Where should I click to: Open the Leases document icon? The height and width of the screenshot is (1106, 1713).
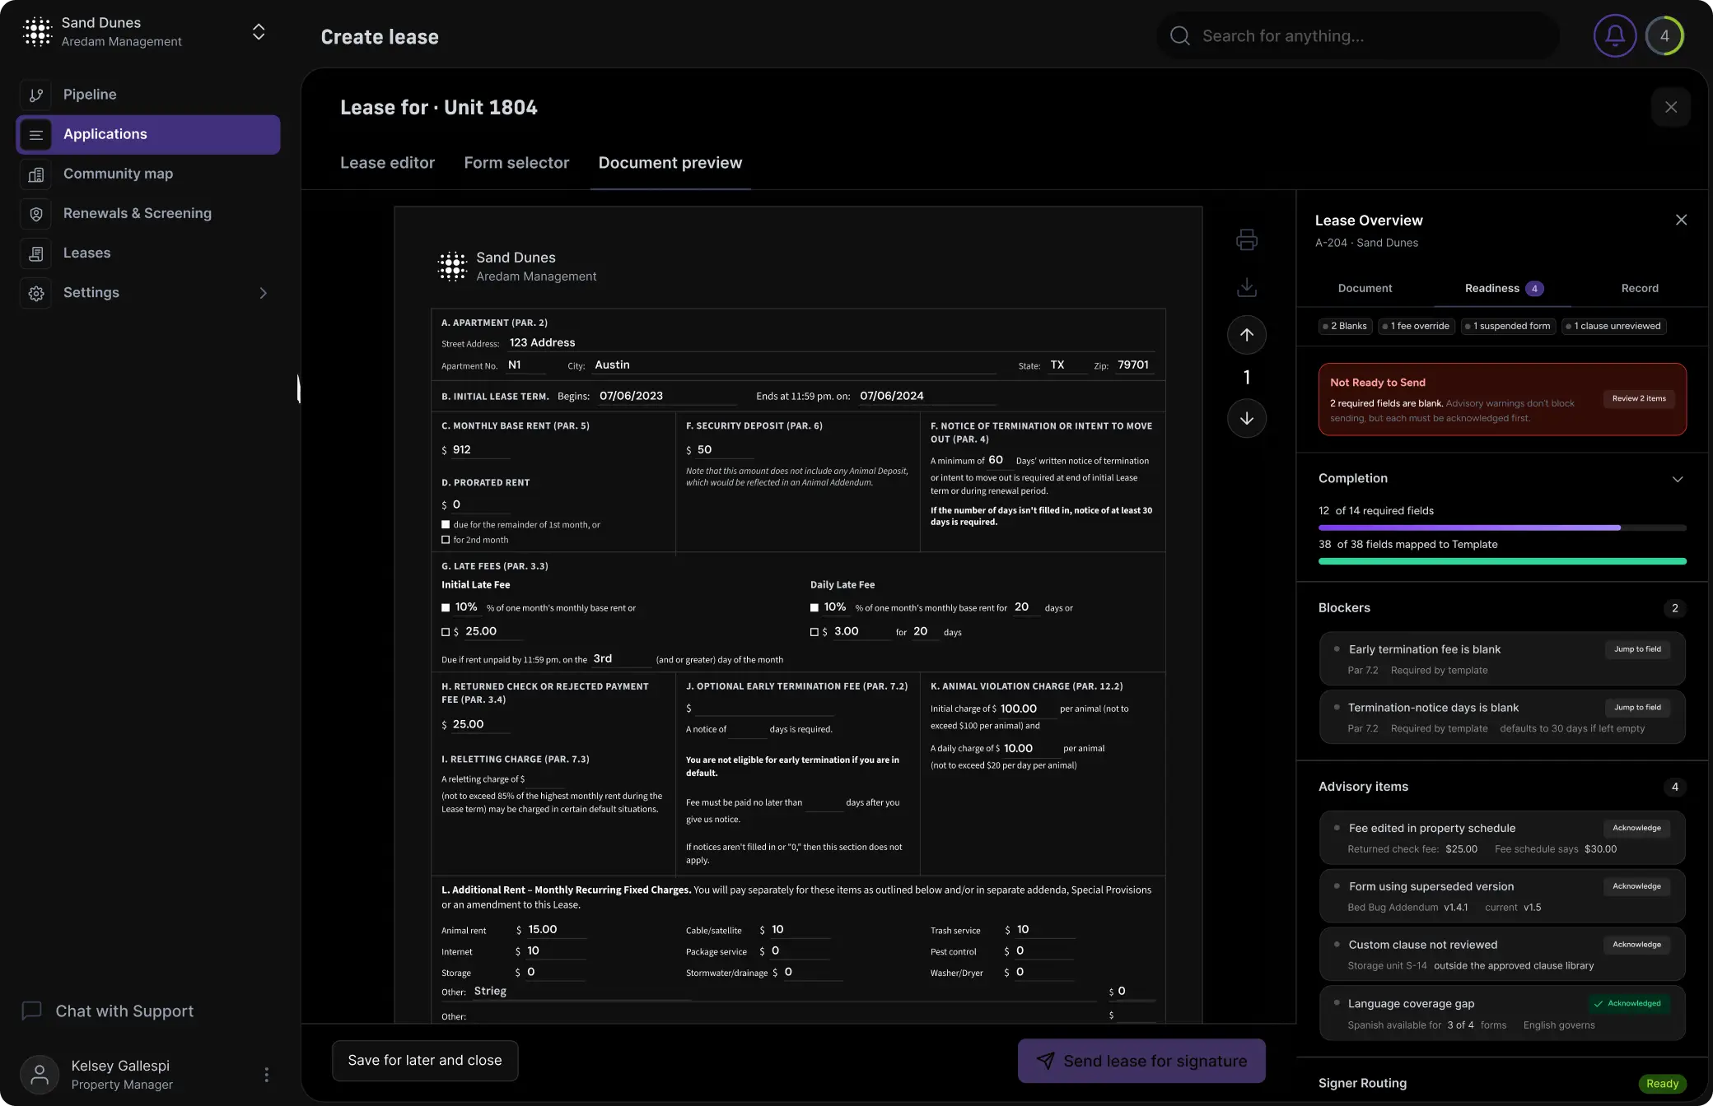(x=36, y=253)
